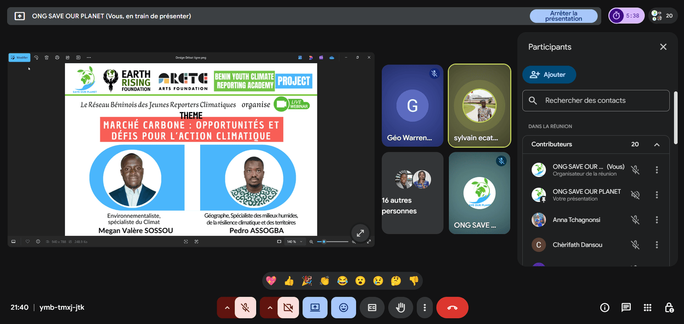Toggle the microphone mute button
684x324 pixels.
[x=245, y=308]
